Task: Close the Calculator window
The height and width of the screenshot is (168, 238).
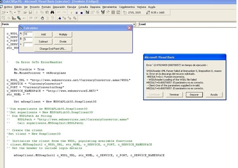Action: coord(129,28)
